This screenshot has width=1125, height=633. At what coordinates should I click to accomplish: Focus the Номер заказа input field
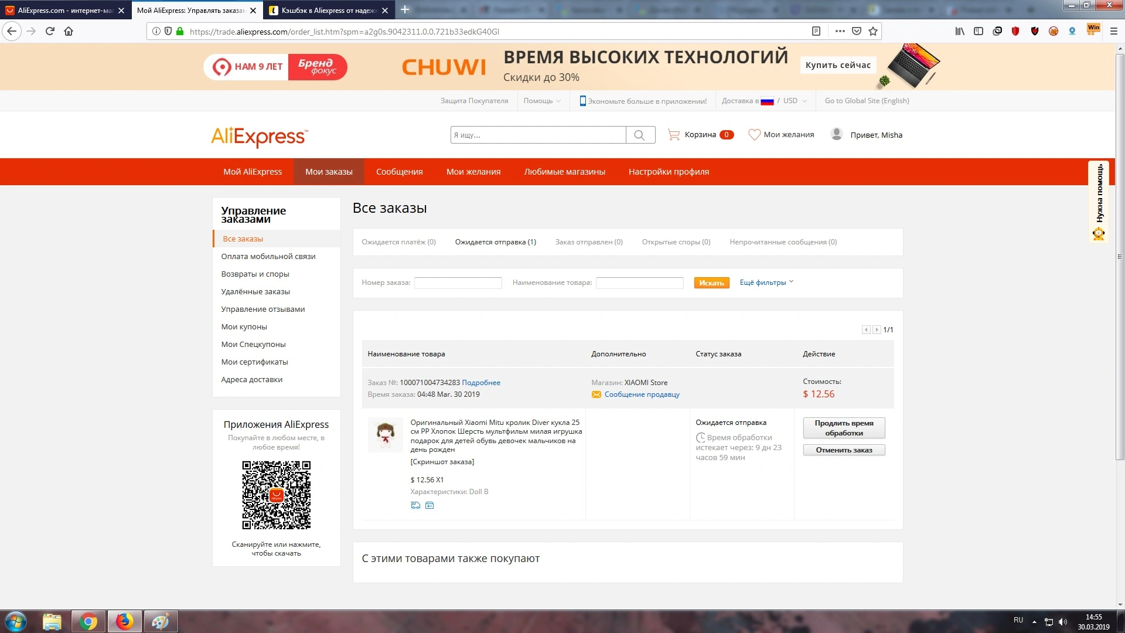pos(458,283)
